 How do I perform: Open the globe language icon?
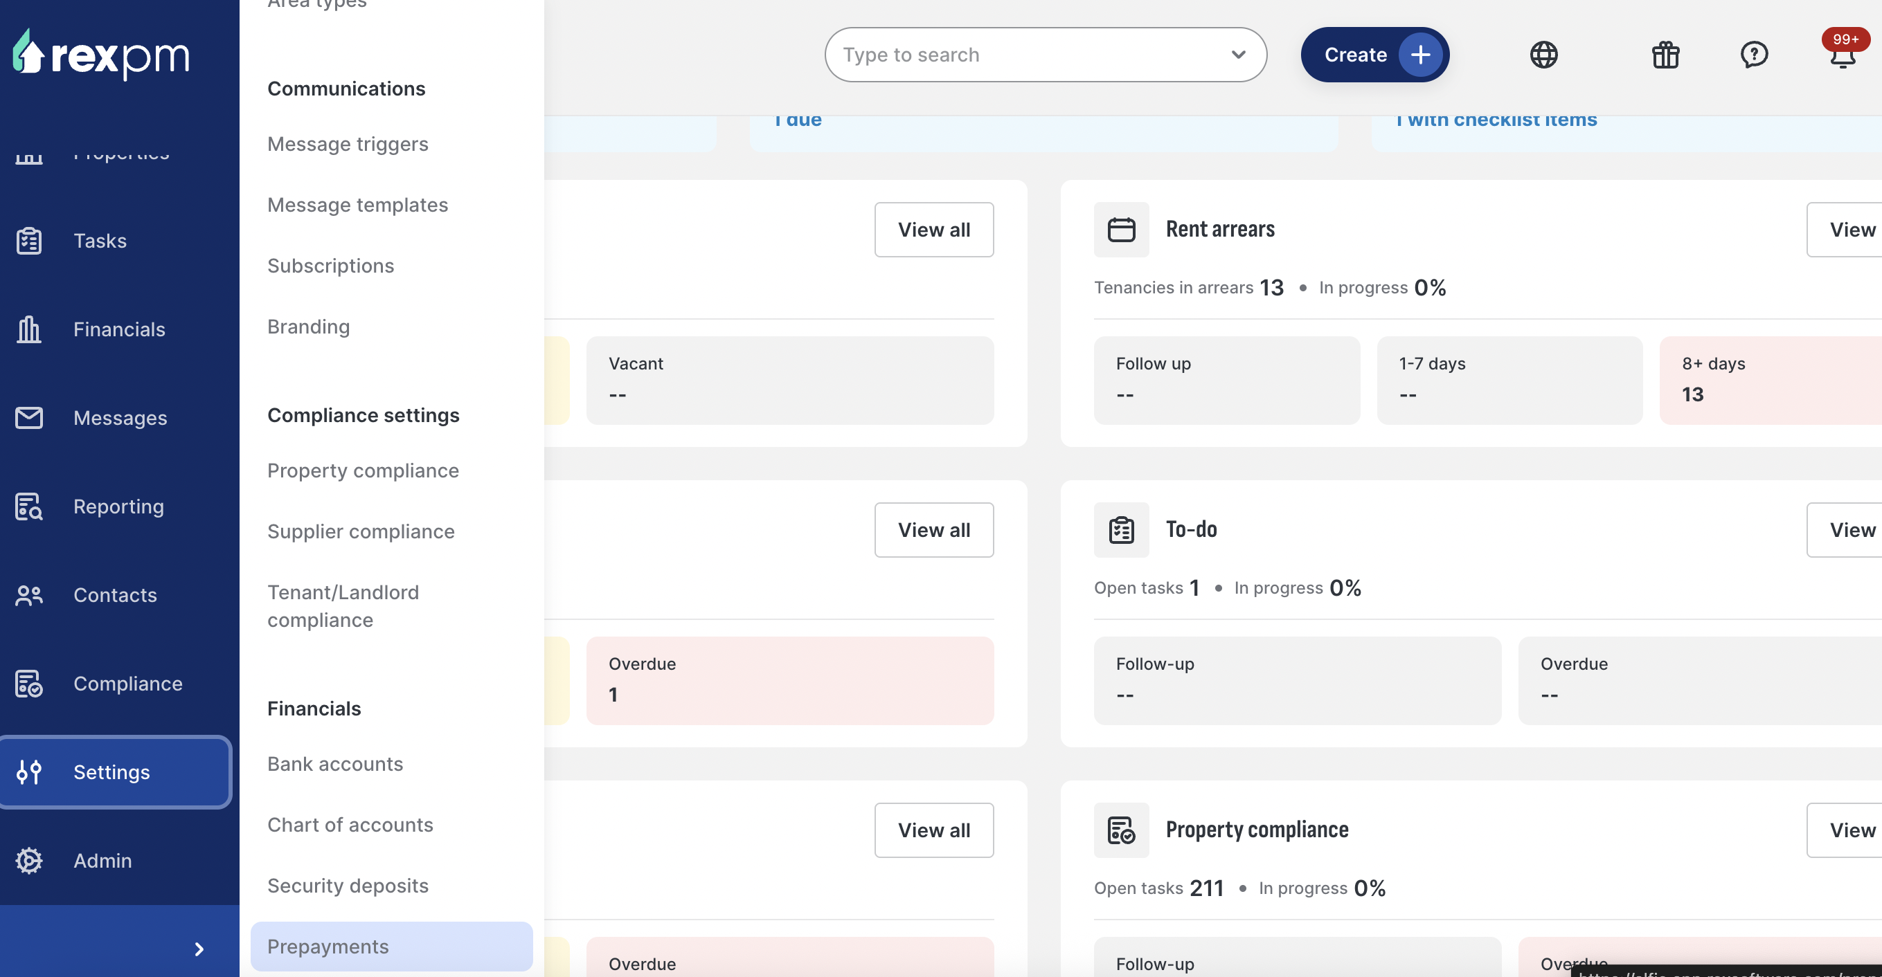pos(1543,55)
